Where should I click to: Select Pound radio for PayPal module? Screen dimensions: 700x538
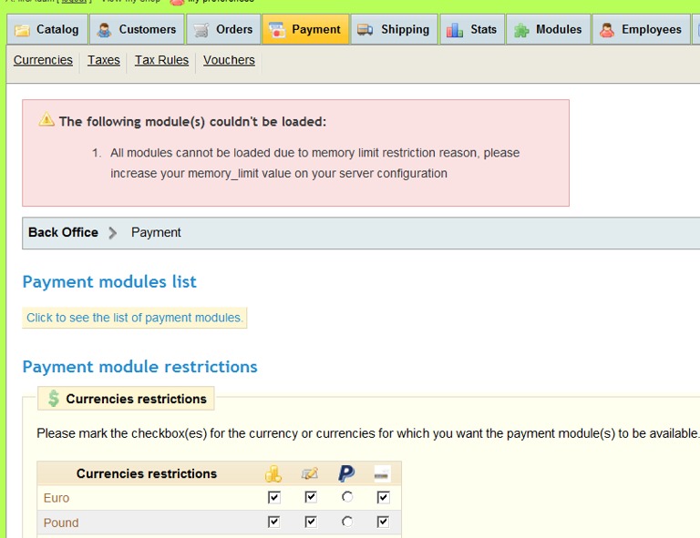point(347,522)
